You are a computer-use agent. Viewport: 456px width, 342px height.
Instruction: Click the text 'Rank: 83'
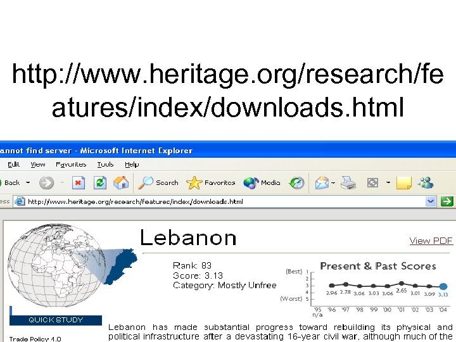coord(193,265)
